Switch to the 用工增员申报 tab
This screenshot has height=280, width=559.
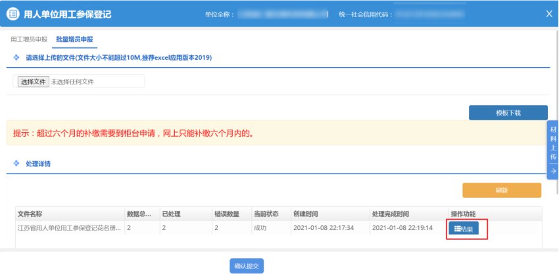point(29,39)
